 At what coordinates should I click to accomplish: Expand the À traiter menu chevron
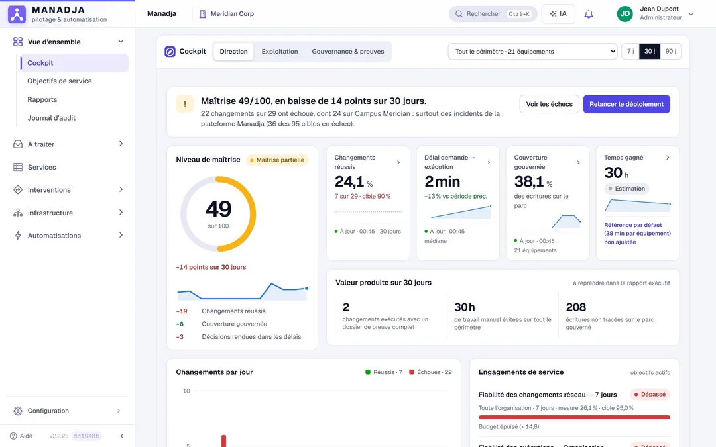tap(121, 144)
